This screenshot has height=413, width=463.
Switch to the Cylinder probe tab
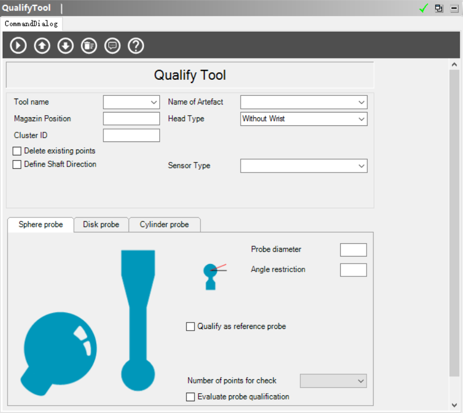(x=164, y=224)
